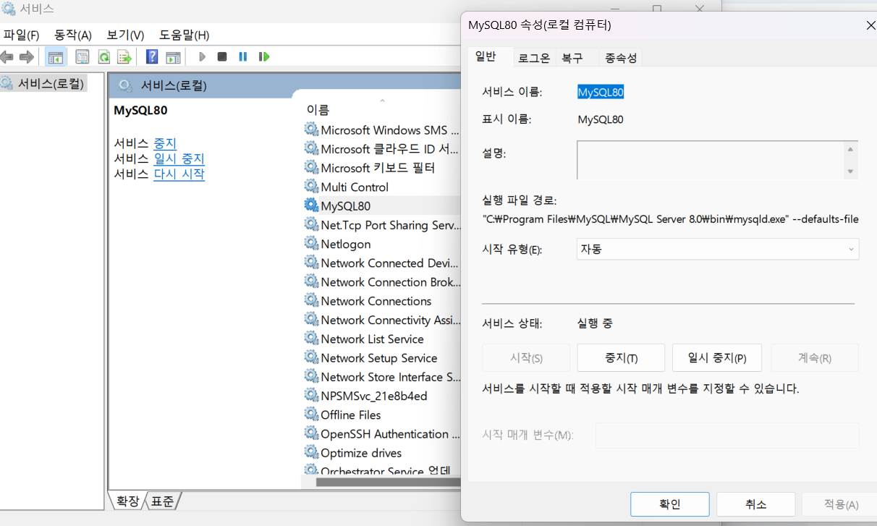
Task: Click description box scroll down arrow
Action: coord(851,171)
